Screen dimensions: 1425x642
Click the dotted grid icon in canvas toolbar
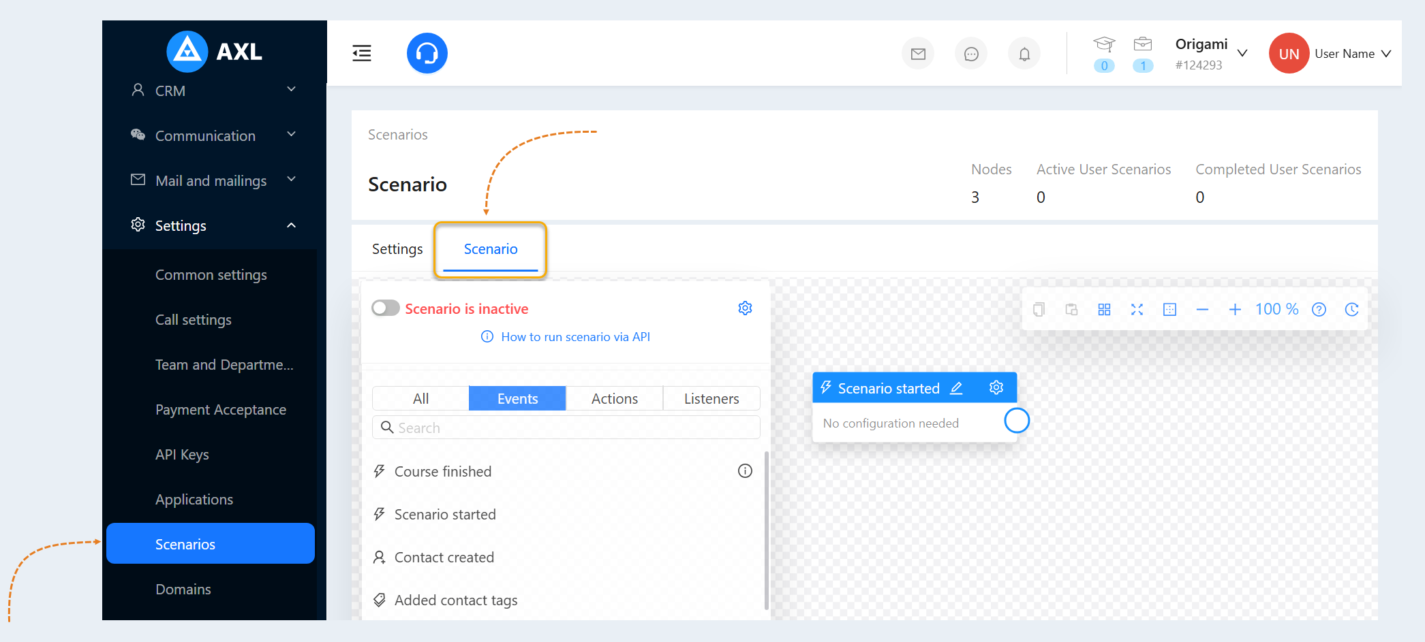pyautogui.click(x=1169, y=310)
